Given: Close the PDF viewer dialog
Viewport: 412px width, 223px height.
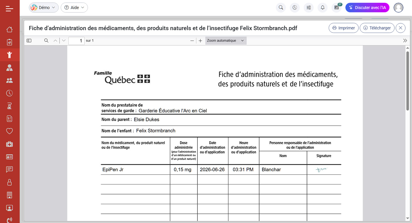Looking at the screenshot, I should (401, 28).
